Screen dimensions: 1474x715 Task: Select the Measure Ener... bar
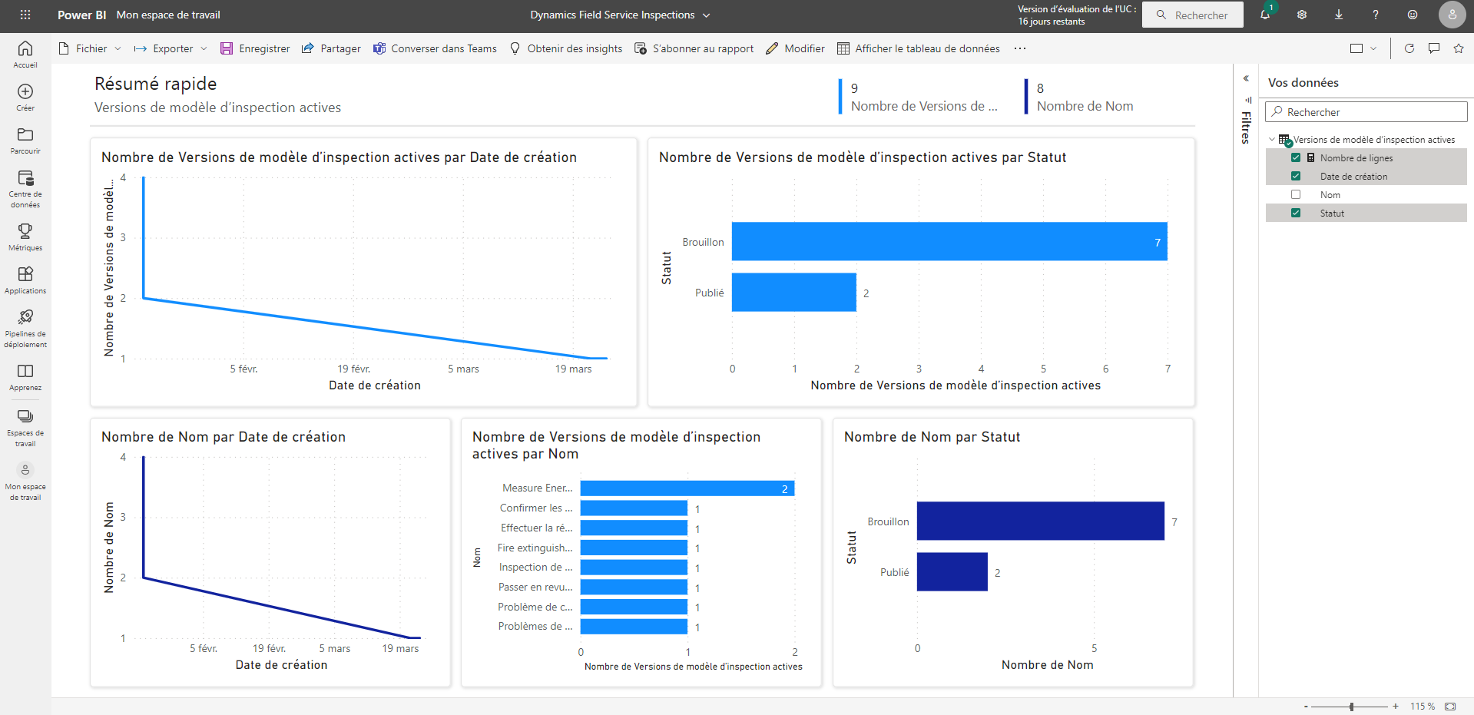687,488
